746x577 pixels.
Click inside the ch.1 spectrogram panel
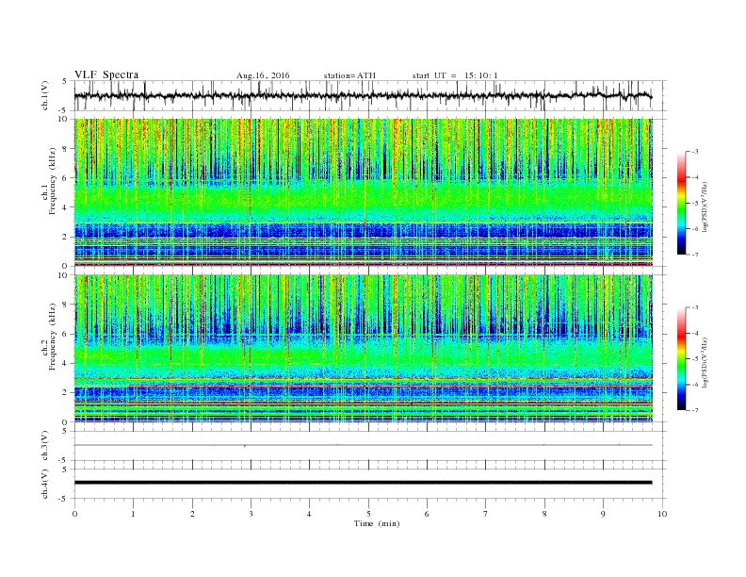pos(364,192)
